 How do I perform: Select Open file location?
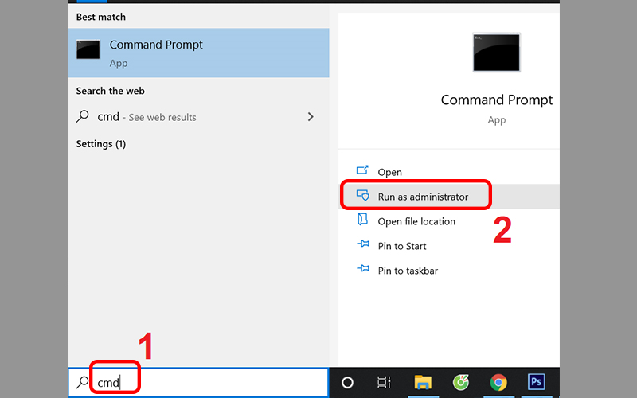416,221
